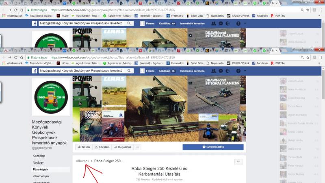Open notifications globe icon in front window Facebook bar
The height and width of the screenshot is (183, 325).
(x=227, y=71)
